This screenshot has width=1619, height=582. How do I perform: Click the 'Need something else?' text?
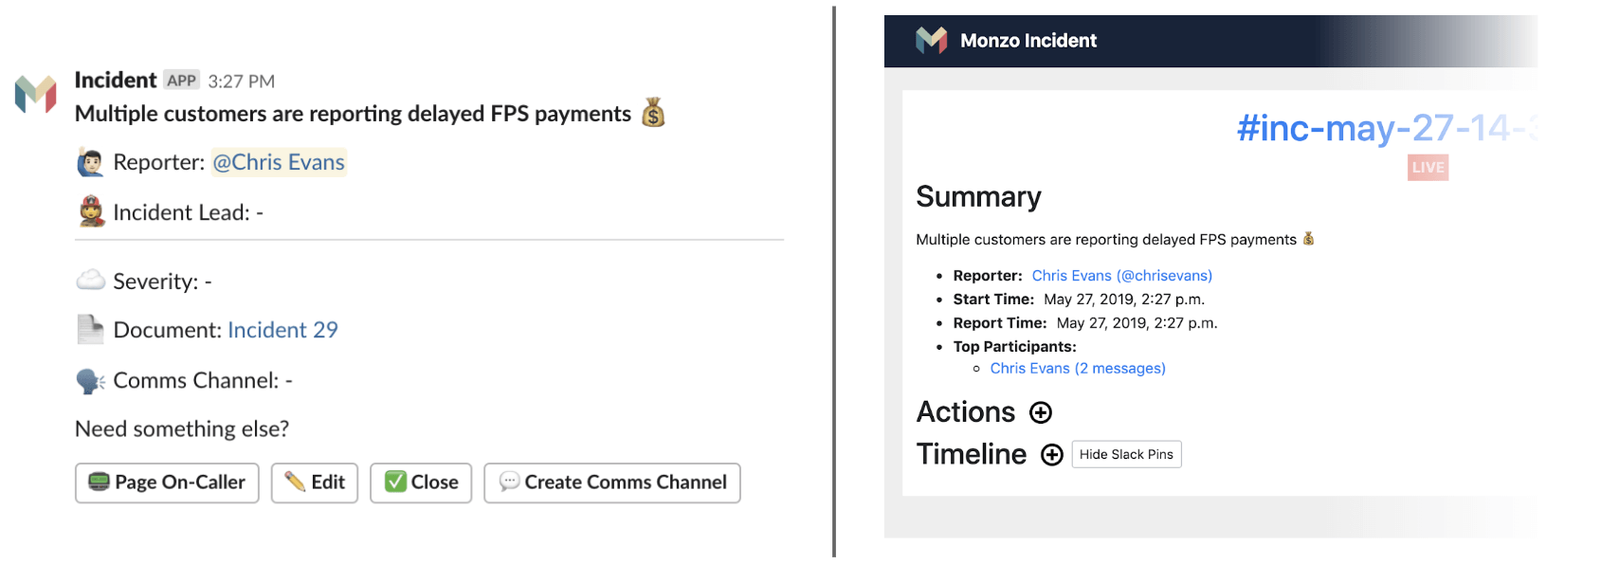182,429
